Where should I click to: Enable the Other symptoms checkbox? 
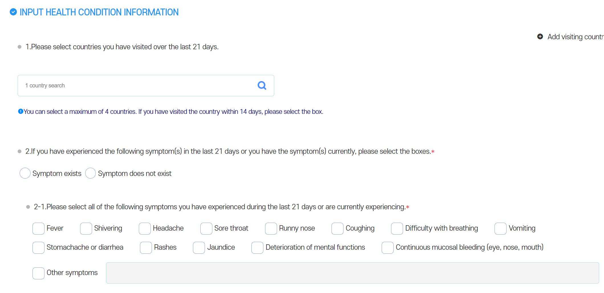point(38,273)
